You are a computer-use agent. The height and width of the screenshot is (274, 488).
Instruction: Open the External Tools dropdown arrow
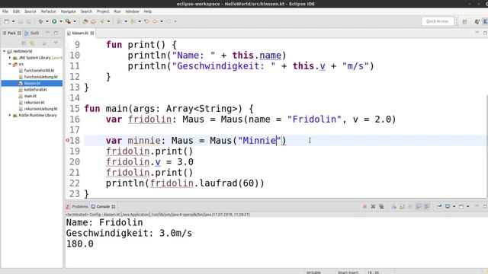click(75, 21)
